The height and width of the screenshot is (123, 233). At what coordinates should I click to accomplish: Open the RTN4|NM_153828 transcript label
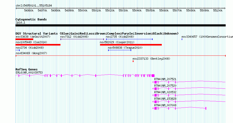[165, 99]
